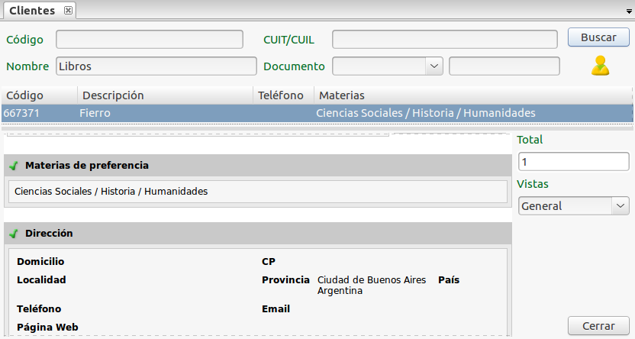Click the Página Web label
The image size is (635, 339).
(x=47, y=328)
